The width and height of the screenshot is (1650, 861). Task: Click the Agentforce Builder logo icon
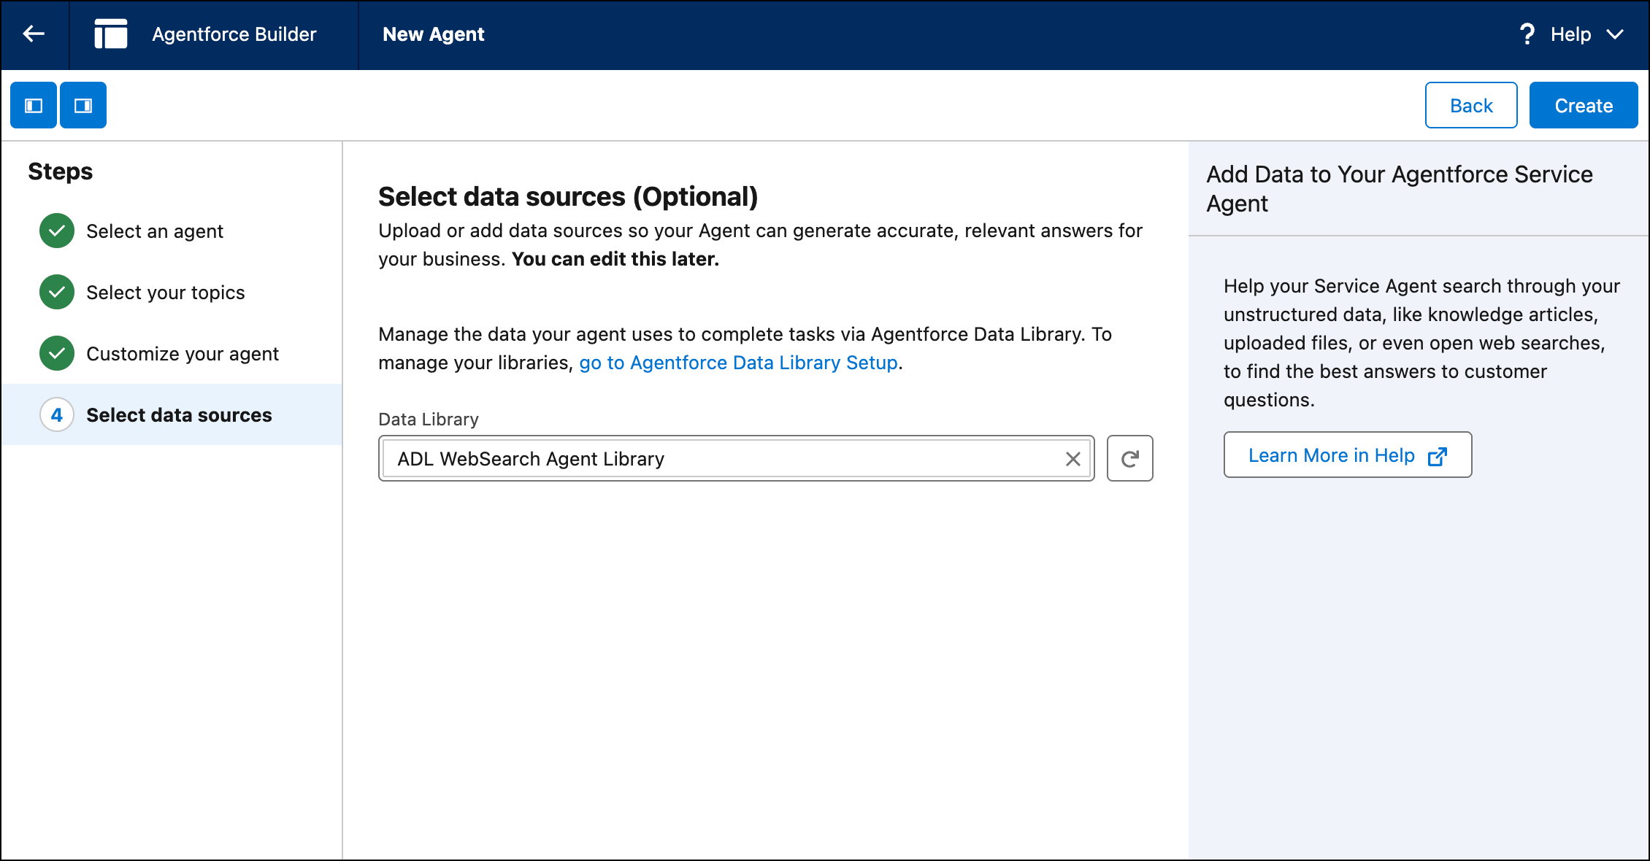point(111,34)
